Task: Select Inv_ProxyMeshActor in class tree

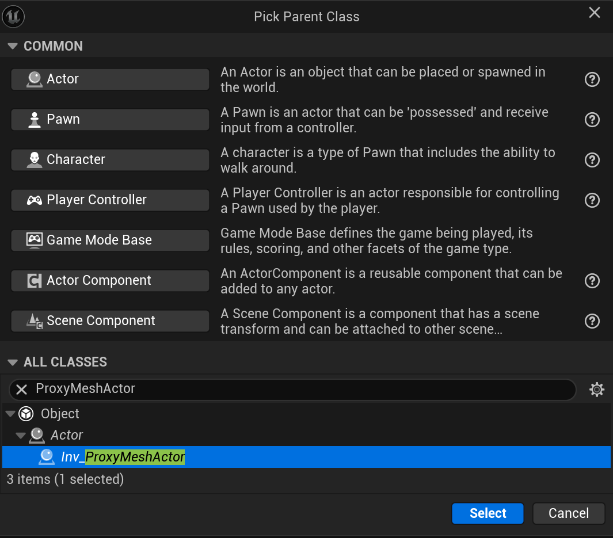Action: pyautogui.click(x=123, y=457)
